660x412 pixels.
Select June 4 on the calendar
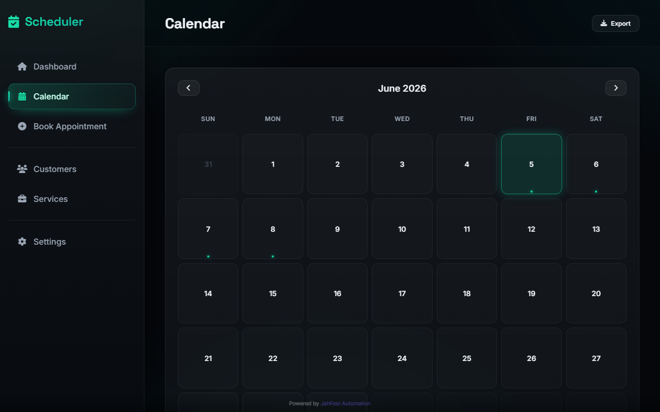coord(467,164)
